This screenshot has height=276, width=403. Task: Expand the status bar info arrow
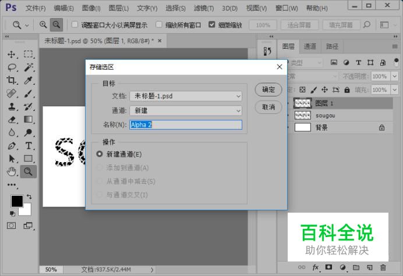click(152, 270)
